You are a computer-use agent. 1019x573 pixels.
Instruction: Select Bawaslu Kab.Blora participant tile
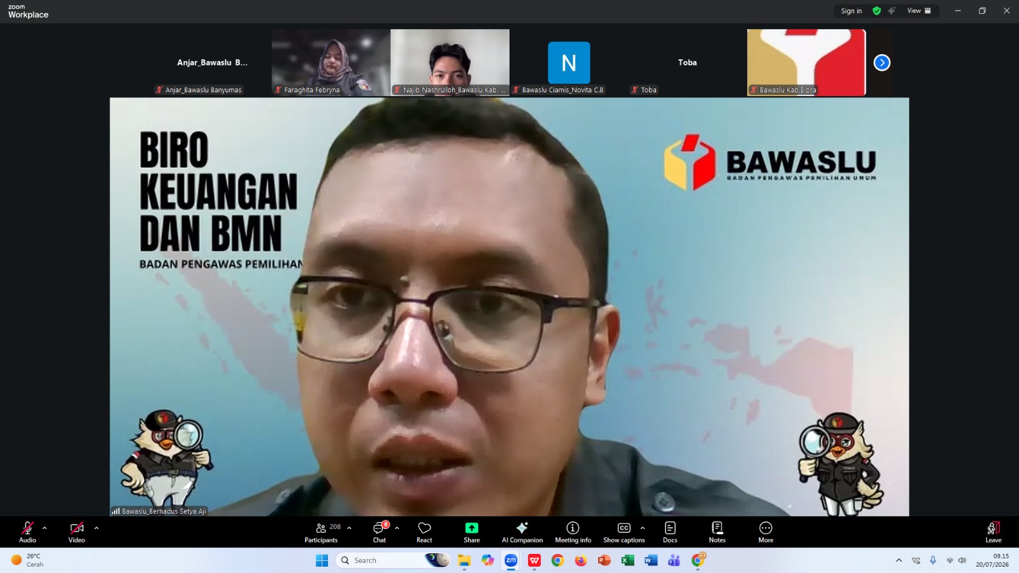[x=806, y=62]
